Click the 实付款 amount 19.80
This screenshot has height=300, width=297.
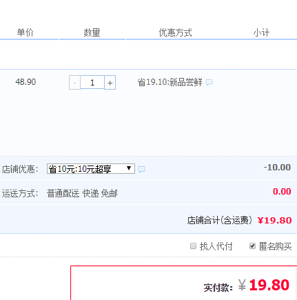click(269, 285)
